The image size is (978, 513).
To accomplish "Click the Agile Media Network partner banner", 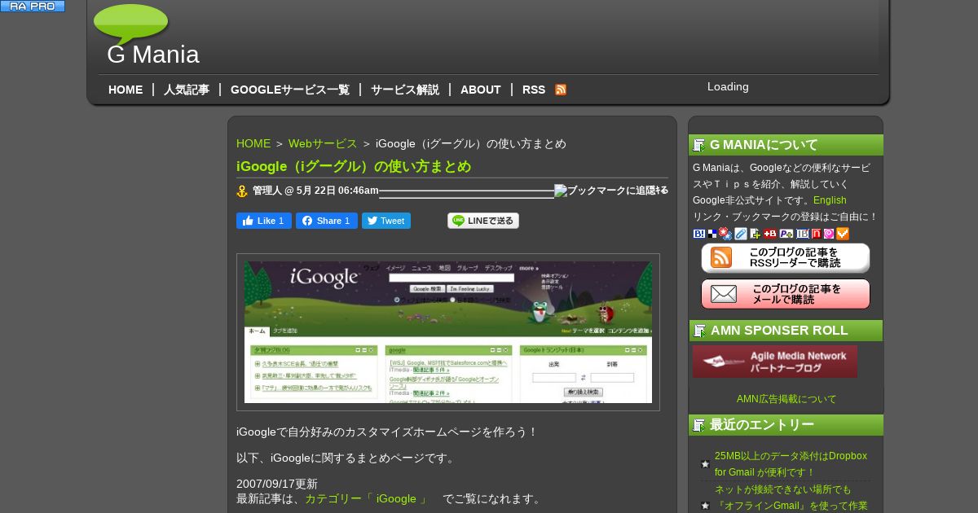I will [775, 362].
